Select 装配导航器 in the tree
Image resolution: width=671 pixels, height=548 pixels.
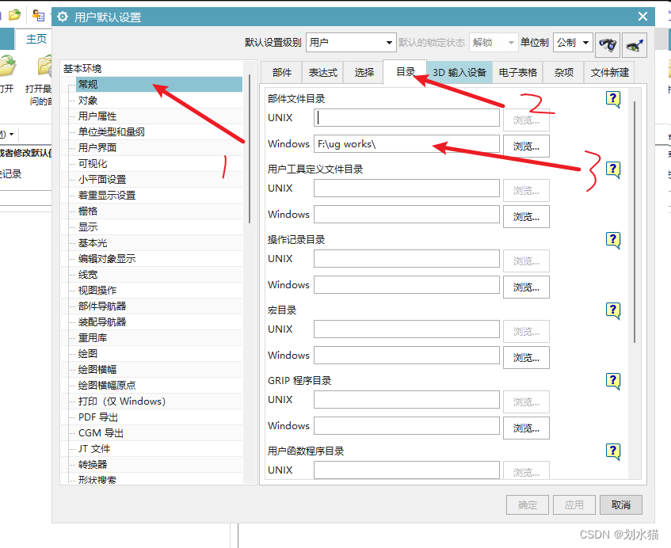(x=102, y=322)
